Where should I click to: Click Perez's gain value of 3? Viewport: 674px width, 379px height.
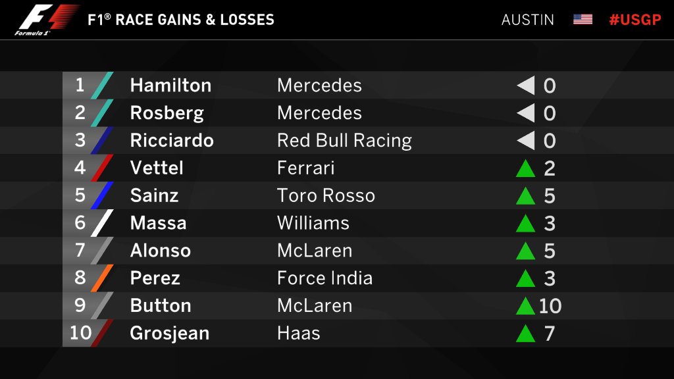click(x=550, y=278)
